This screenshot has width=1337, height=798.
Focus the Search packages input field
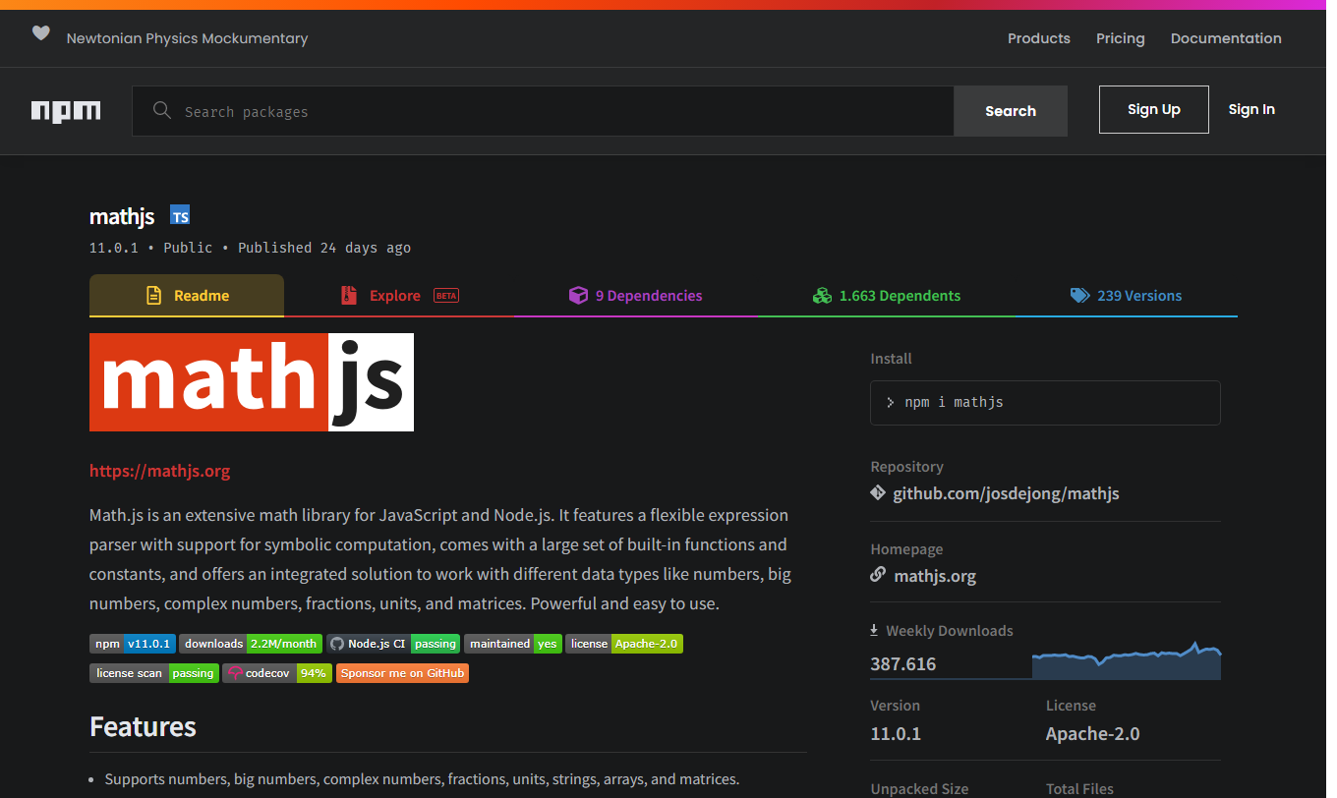(543, 111)
